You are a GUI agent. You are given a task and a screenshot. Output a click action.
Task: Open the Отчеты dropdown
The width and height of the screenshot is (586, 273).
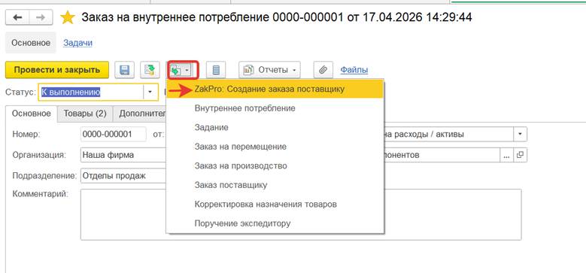pos(269,70)
